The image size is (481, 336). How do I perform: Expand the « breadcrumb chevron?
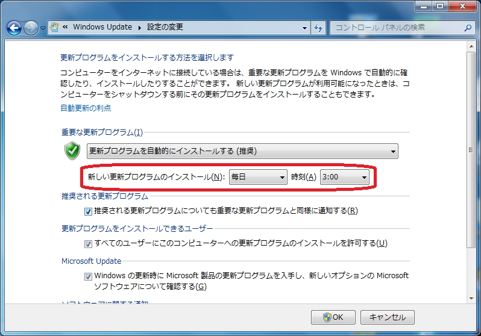pyautogui.click(x=65, y=27)
